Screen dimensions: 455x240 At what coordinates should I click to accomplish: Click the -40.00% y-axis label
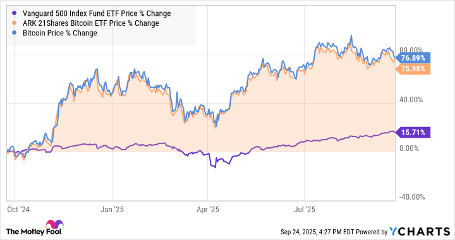(412, 197)
